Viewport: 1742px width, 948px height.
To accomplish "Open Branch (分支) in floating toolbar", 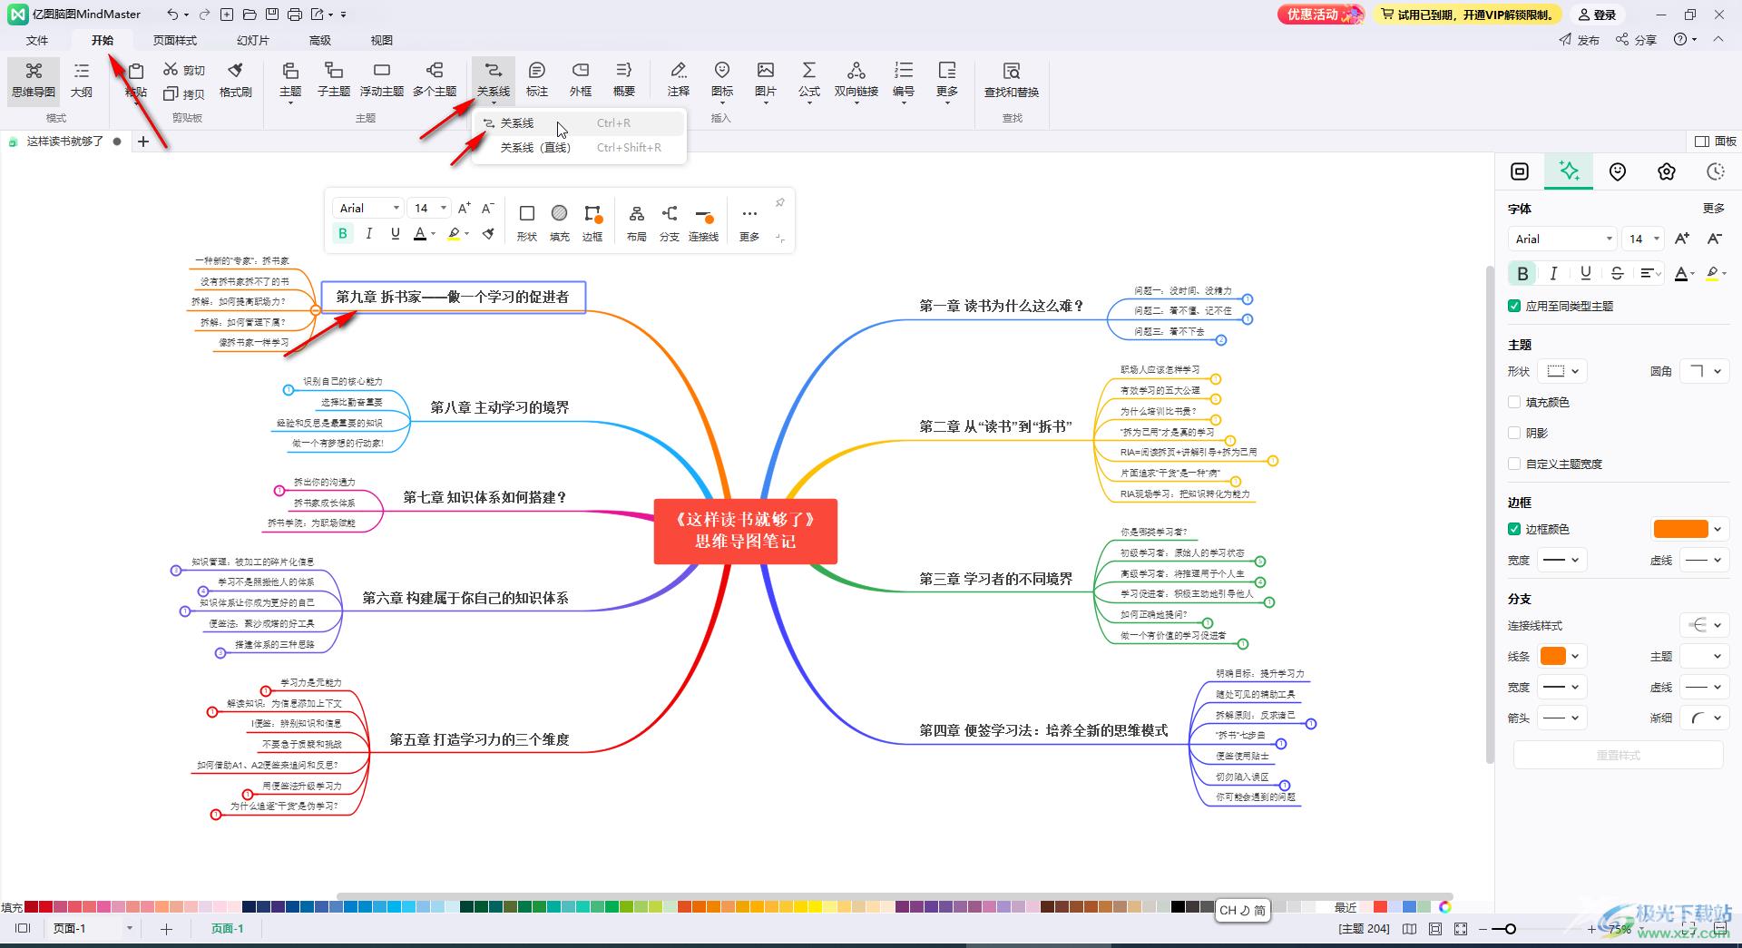I will [670, 222].
